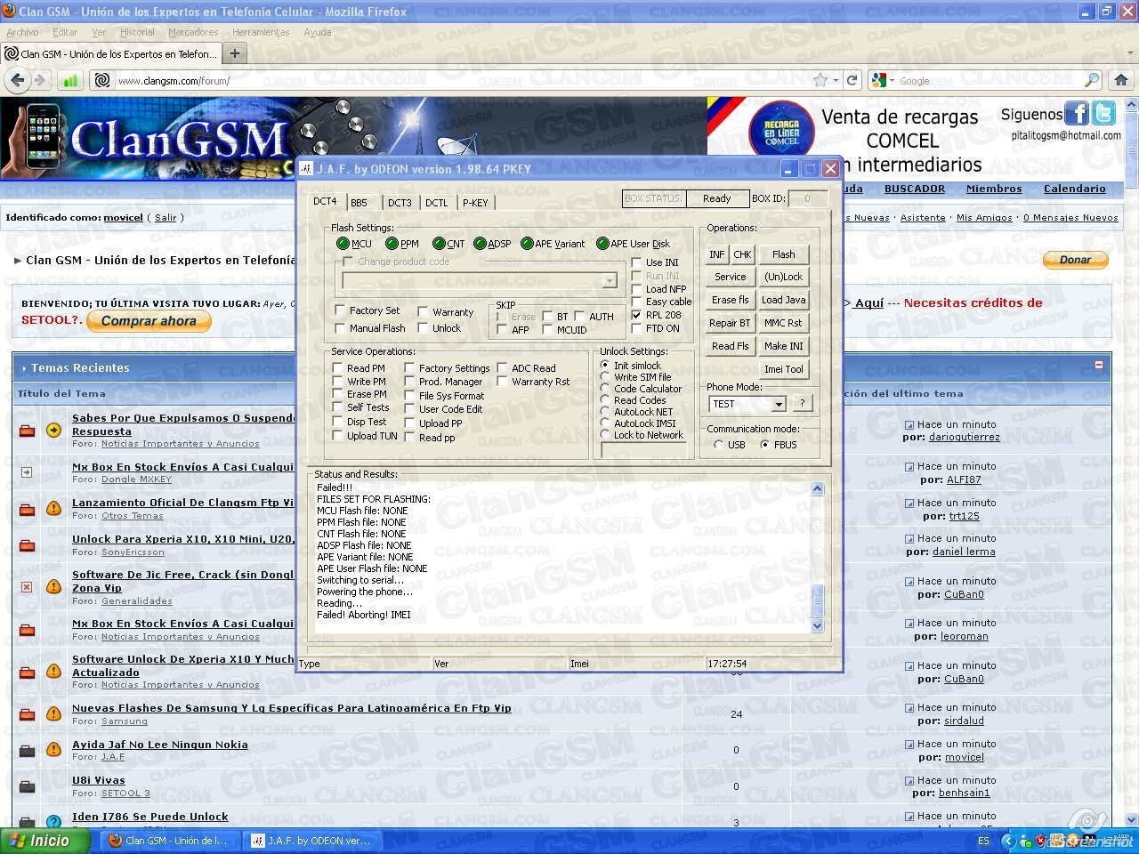The height and width of the screenshot is (854, 1139).
Task: Click the green APE Variant indicator
Action: pos(527,244)
